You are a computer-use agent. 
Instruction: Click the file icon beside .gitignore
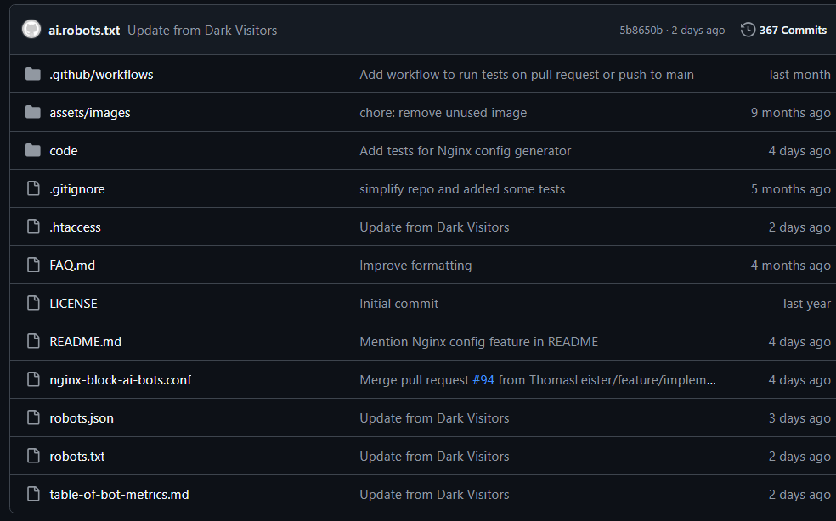pyautogui.click(x=33, y=189)
